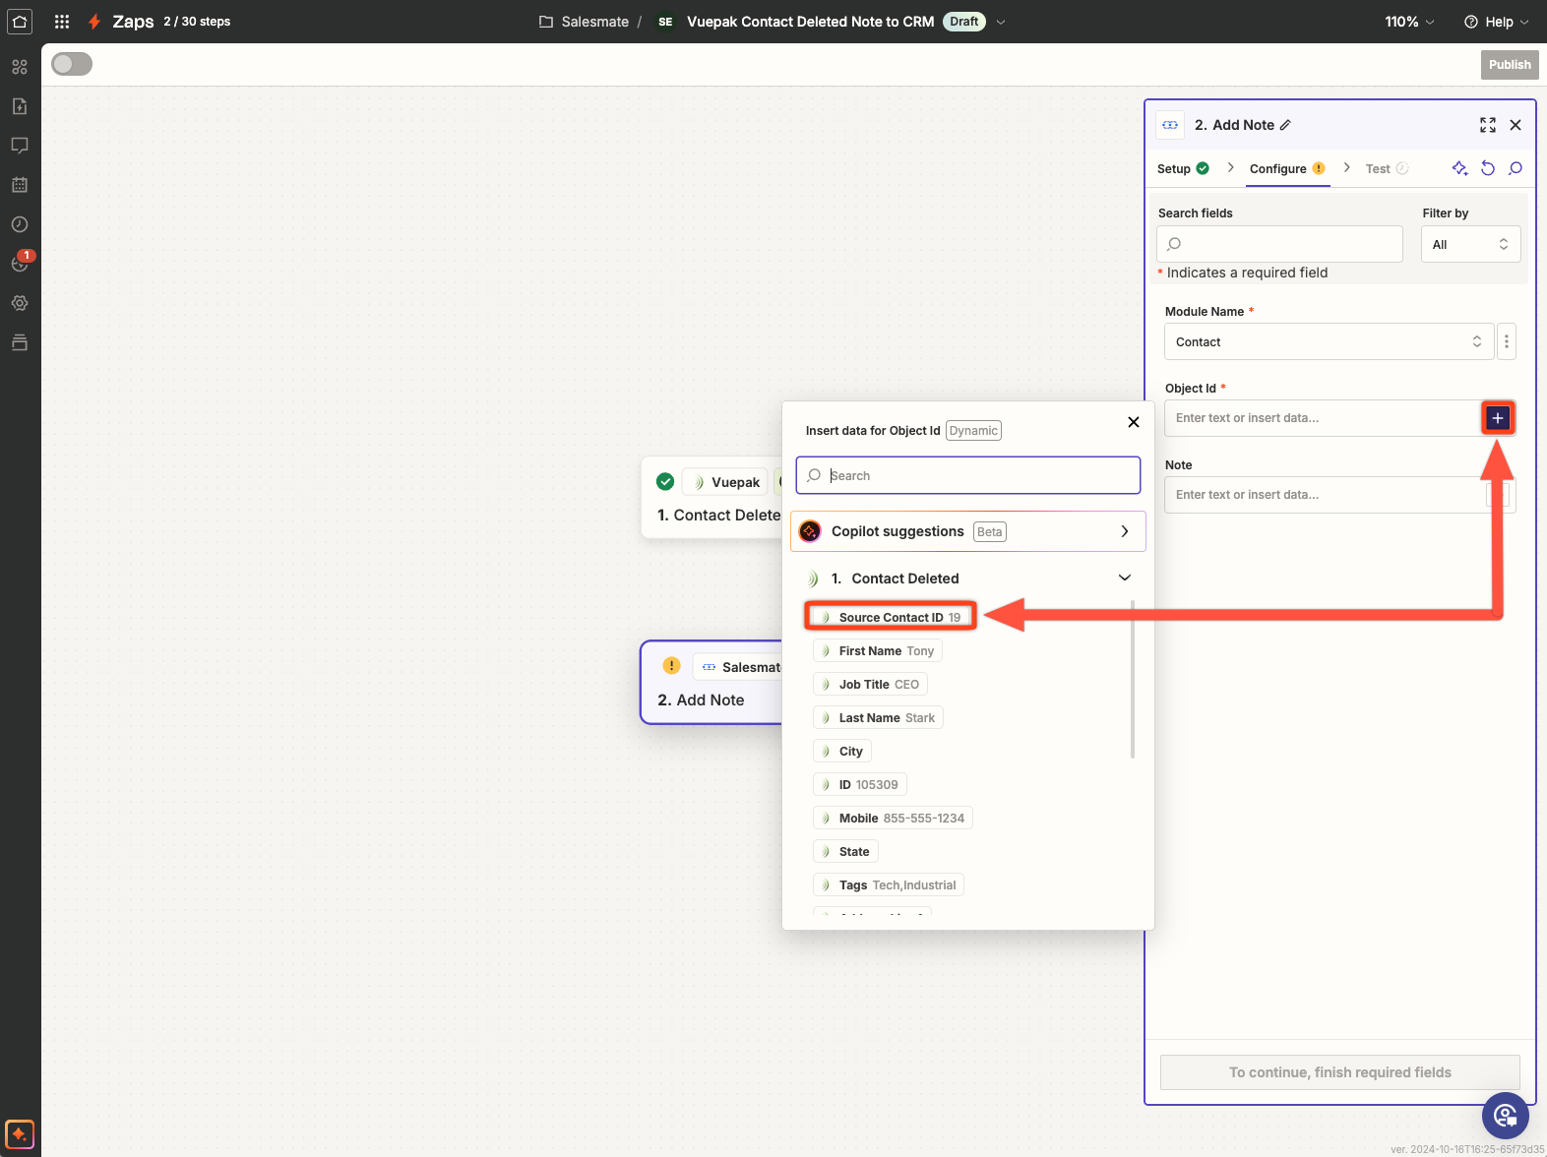Open the apps grid menu icon
Image resolution: width=1547 pixels, height=1157 pixels.
62,22
